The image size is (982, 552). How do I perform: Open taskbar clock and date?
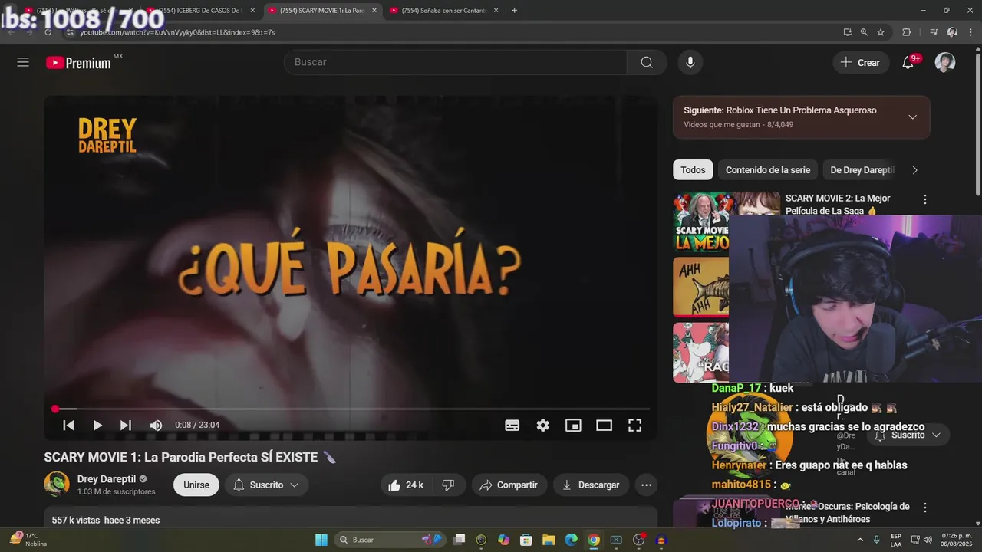tap(957, 540)
